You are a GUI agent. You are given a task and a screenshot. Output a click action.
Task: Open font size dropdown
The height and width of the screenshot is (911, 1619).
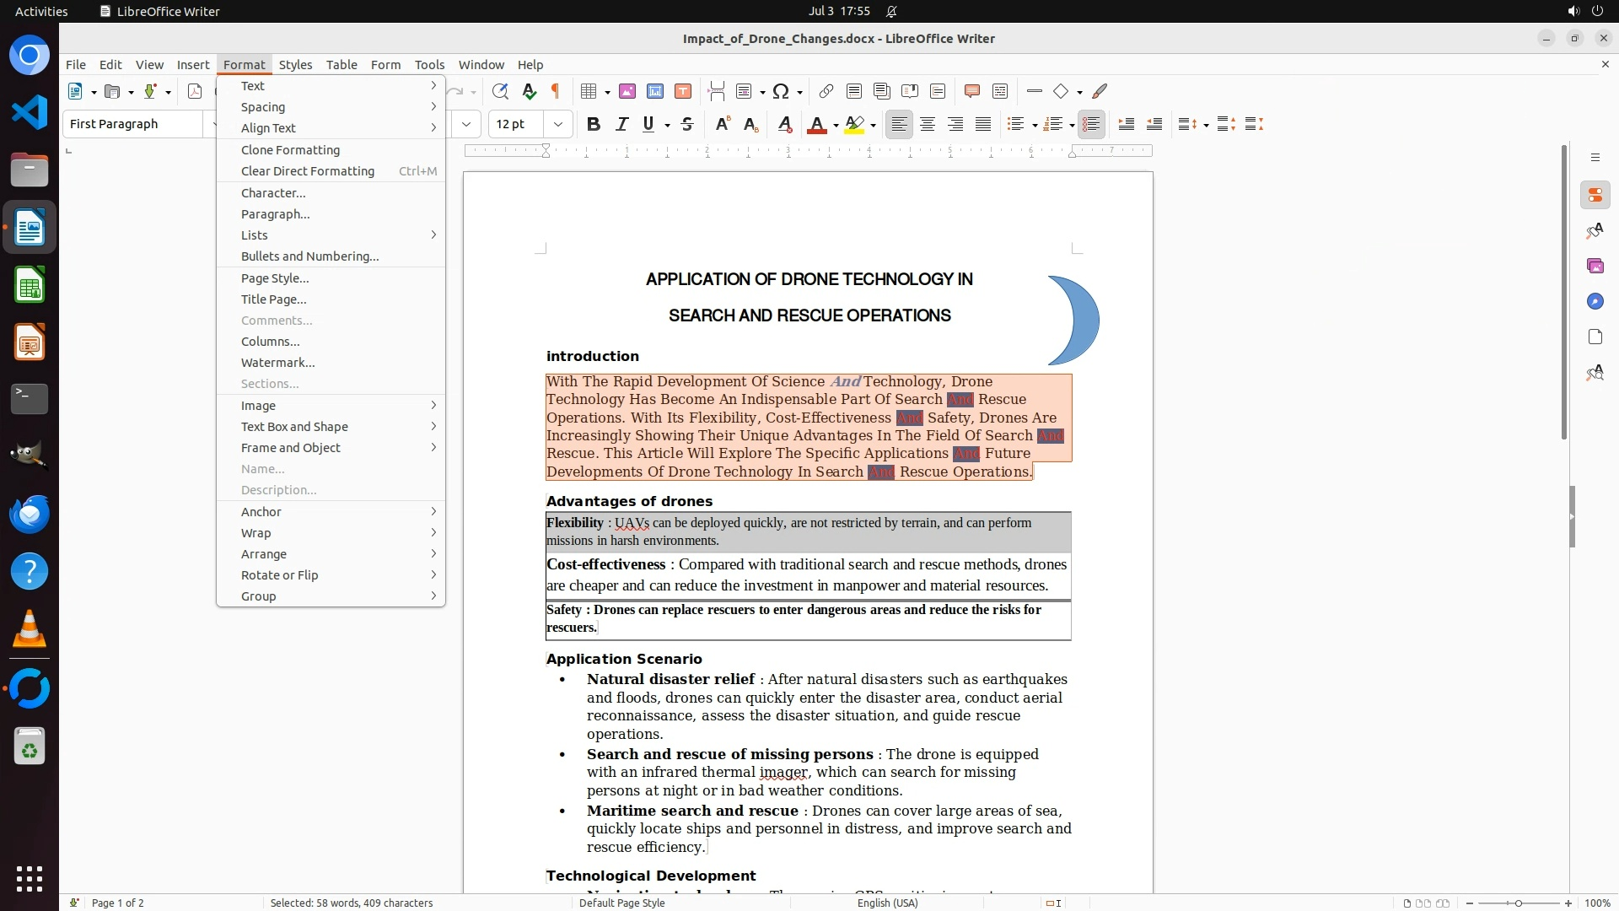[557, 124]
